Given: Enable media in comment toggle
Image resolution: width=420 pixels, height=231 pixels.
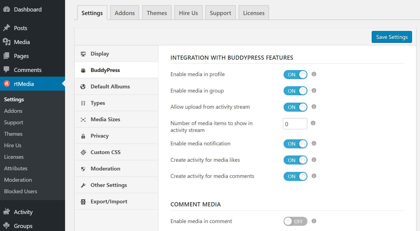Looking at the screenshot, I should click(295, 221).
